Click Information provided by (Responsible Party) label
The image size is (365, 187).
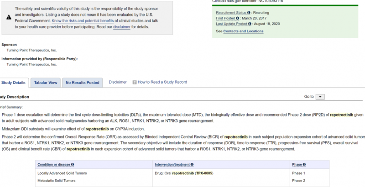[40, 59]
